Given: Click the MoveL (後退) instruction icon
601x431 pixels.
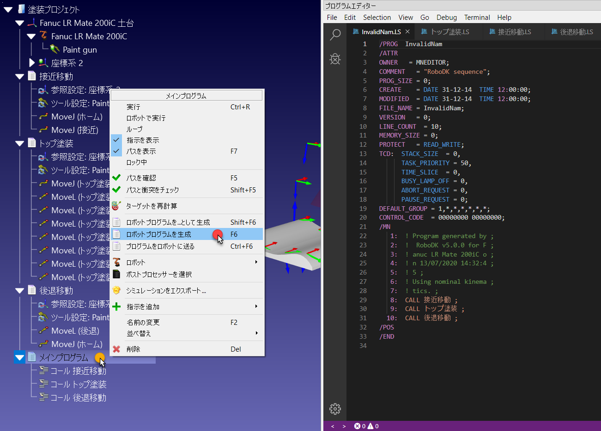Looking at the screenshot, I should pos(43,330).
